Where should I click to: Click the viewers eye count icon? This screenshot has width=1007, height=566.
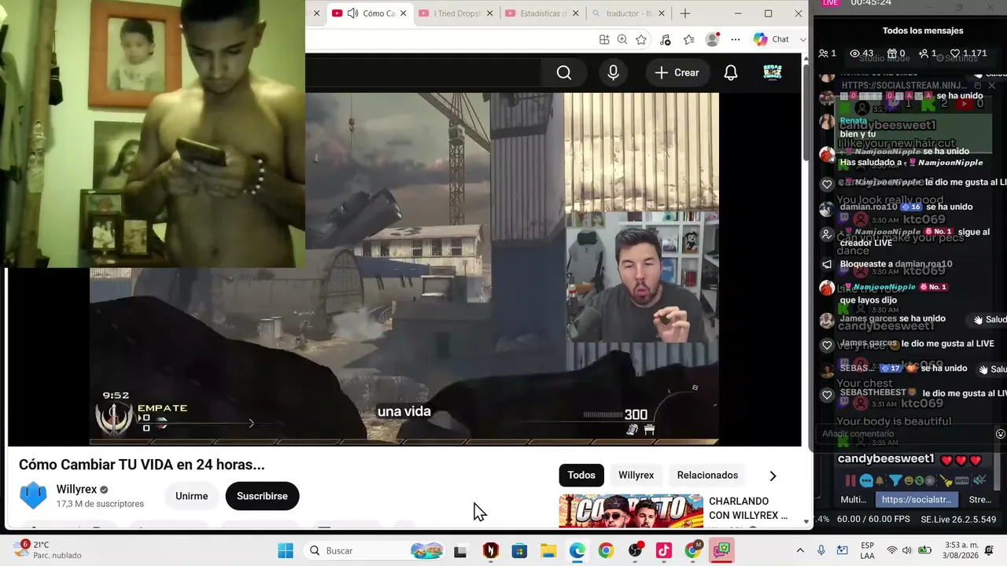click(x=856, y=53)
